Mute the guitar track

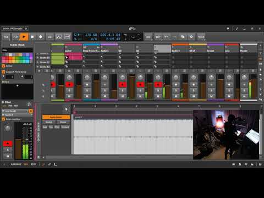tap(69, 96)
